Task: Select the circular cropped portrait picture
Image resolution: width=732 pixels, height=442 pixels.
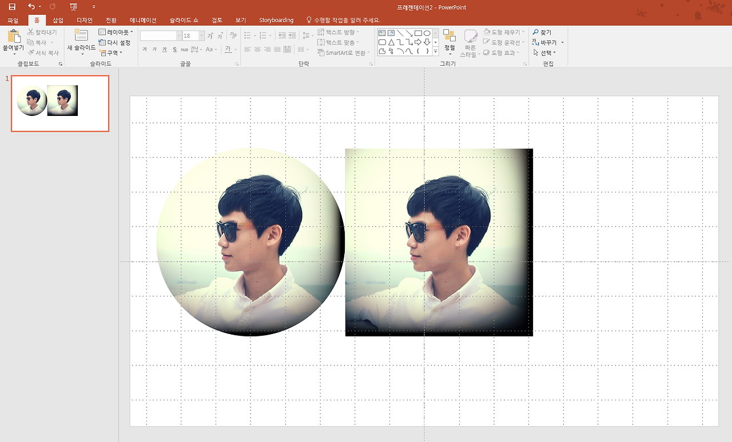Action: pos(250,242)
